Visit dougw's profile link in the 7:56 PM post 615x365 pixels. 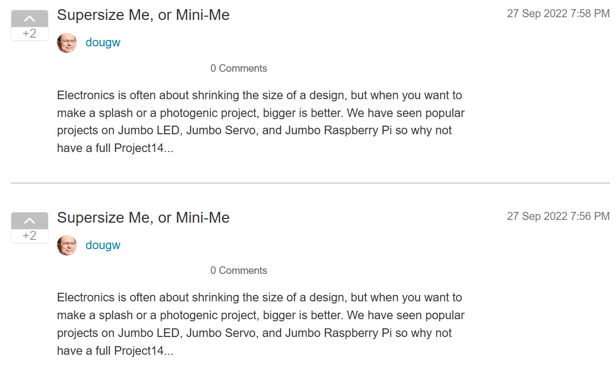click(102, 245)
